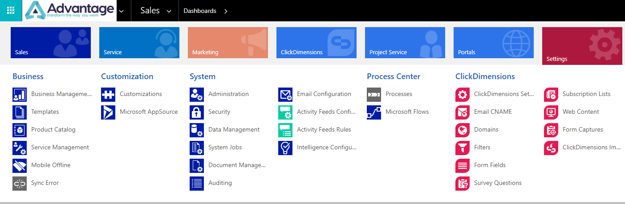This screenshot has height=204, width=625.
Task: Open the Sync Error link text
Action: (45, 183)
